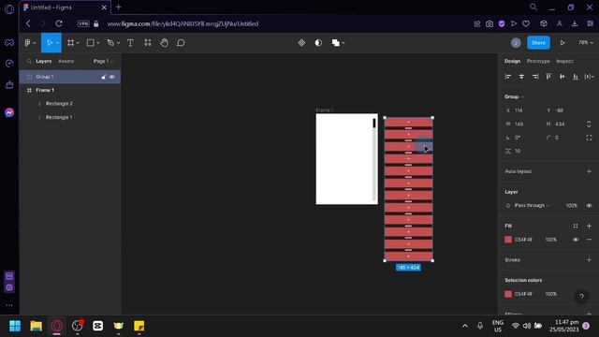The height and width of the screenshot is (337, 599).
Task: Click the Boolean union icon
Action: (x=336, y=43)
